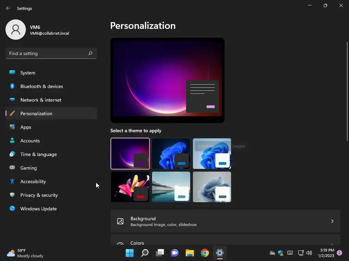This screenshot has height=261, width=349.
Task: Click the large desktop preview image
Action: tap(167, 80)
